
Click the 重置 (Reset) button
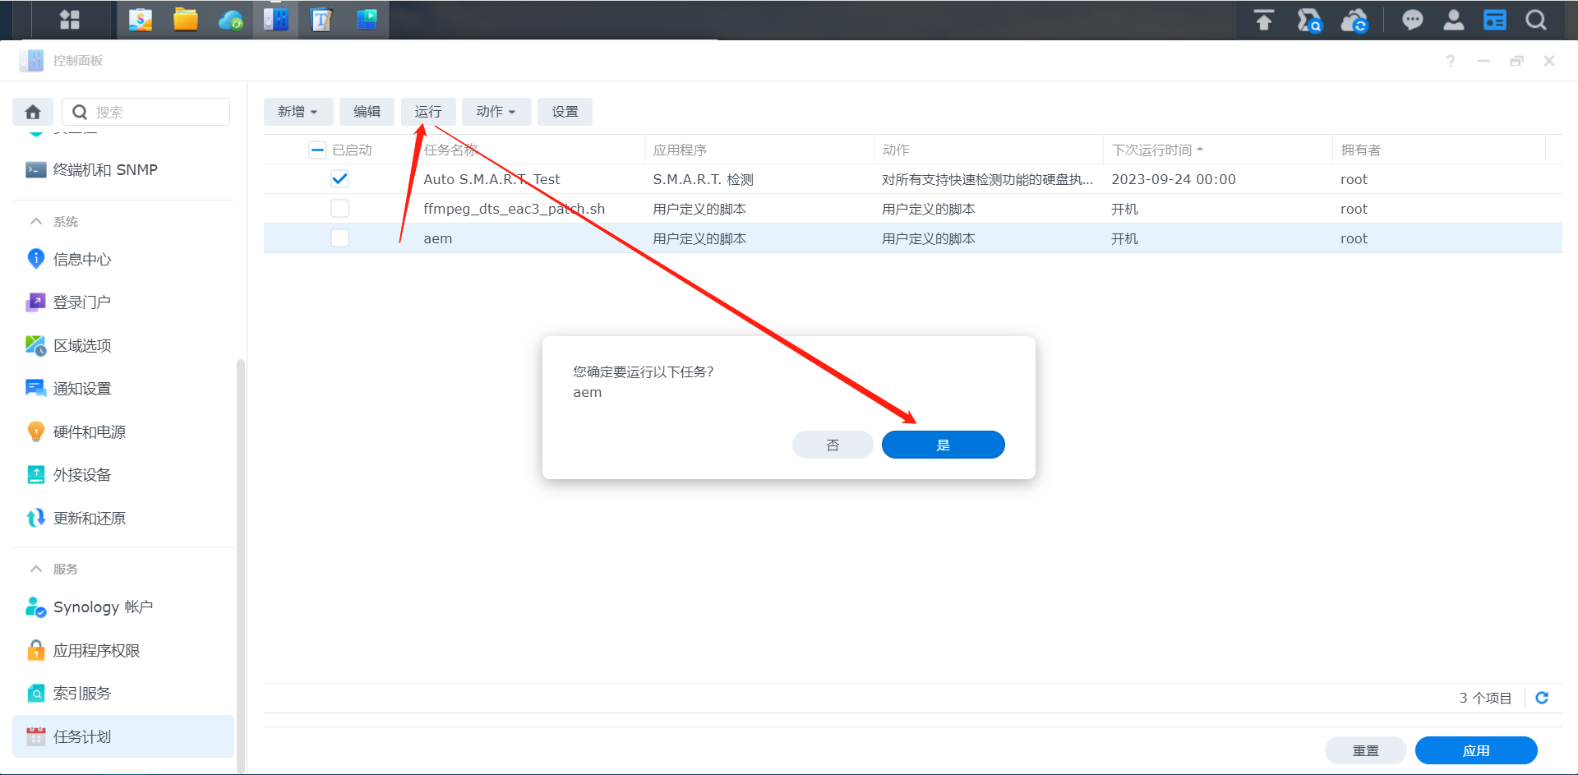tap(1366, 750)
